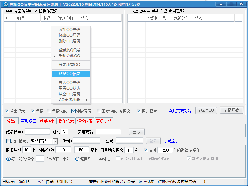Click 密码 field beside 登录 button
The image size is (248, 186).
click(129, 140)
